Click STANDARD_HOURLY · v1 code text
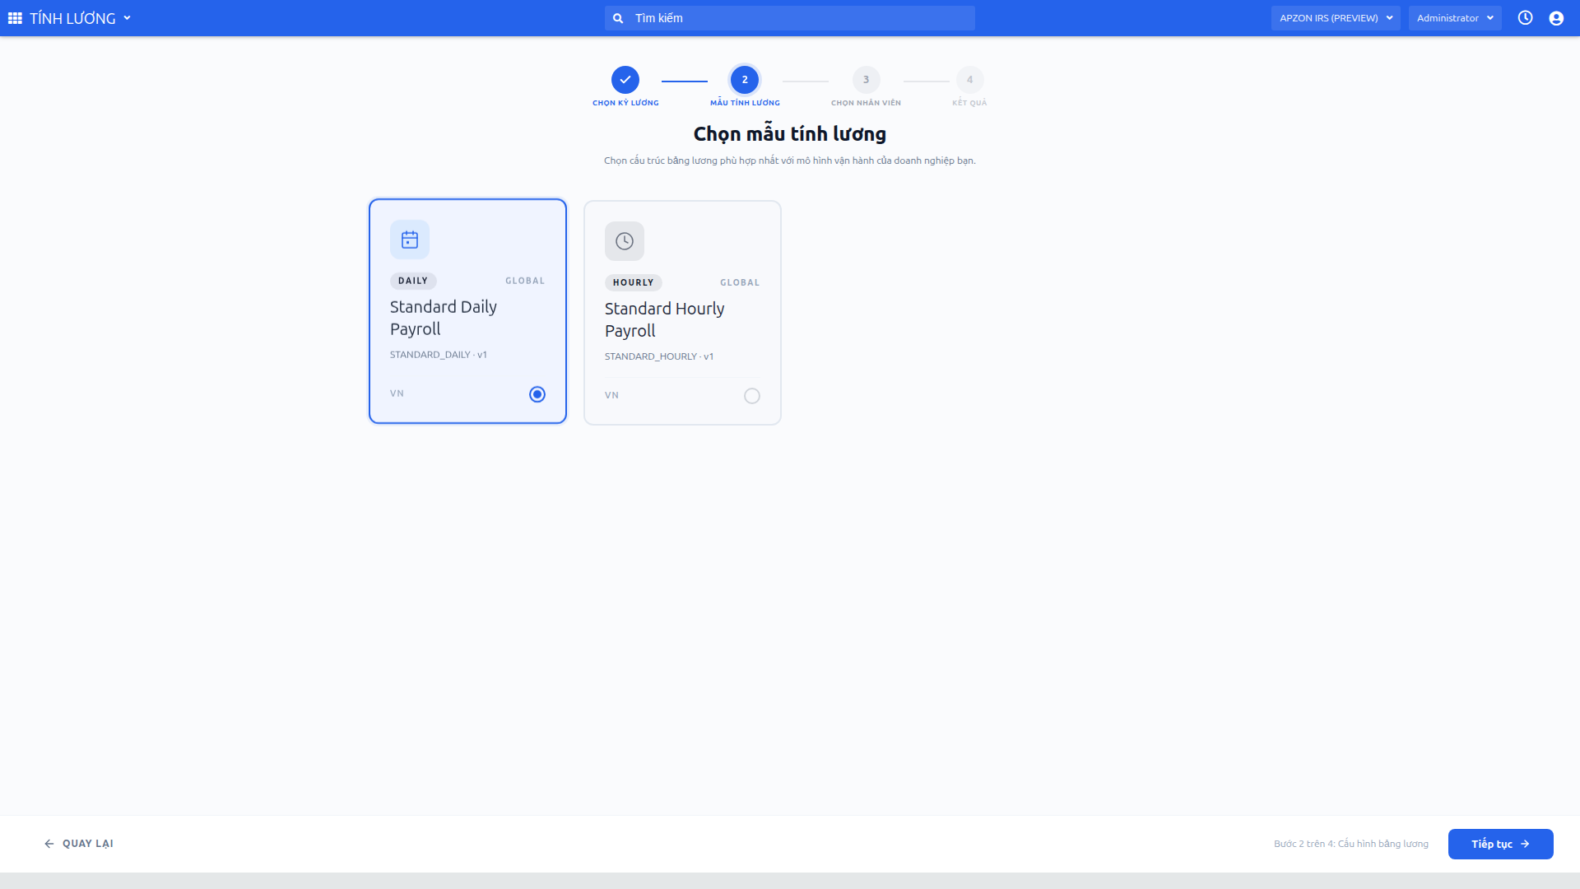1580x889 pixels. [x=659, y=356]
